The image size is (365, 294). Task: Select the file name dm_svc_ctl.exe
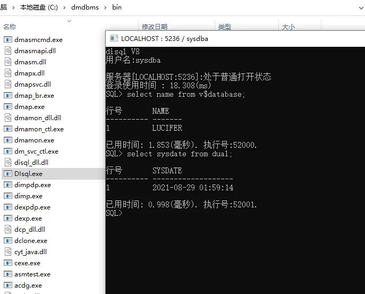[36, 151]
